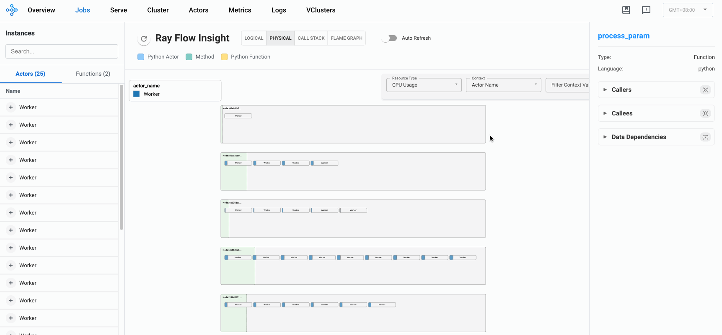Open the Context Actor Name dropdown
This screenshot has height=335, width=722.
point(503,85)
